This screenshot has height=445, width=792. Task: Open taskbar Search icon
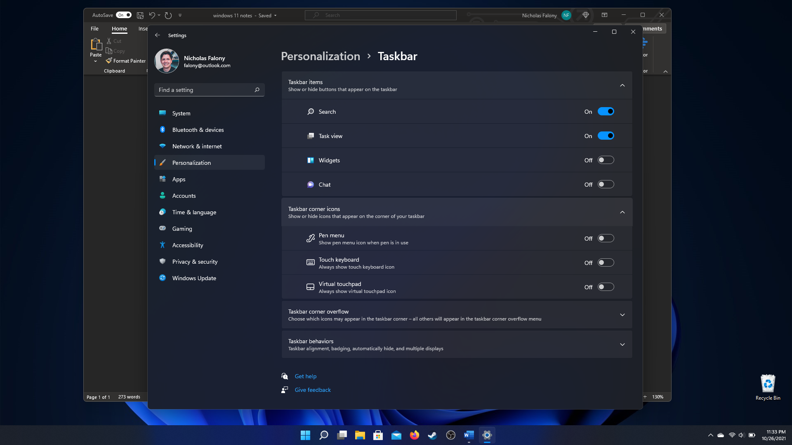(323, 435)
